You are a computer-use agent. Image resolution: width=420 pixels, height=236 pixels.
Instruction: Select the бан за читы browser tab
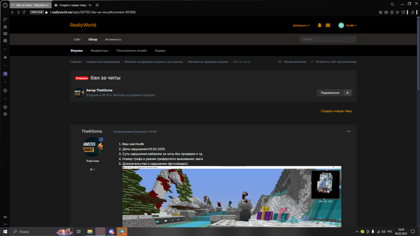(x=31, y=5)
